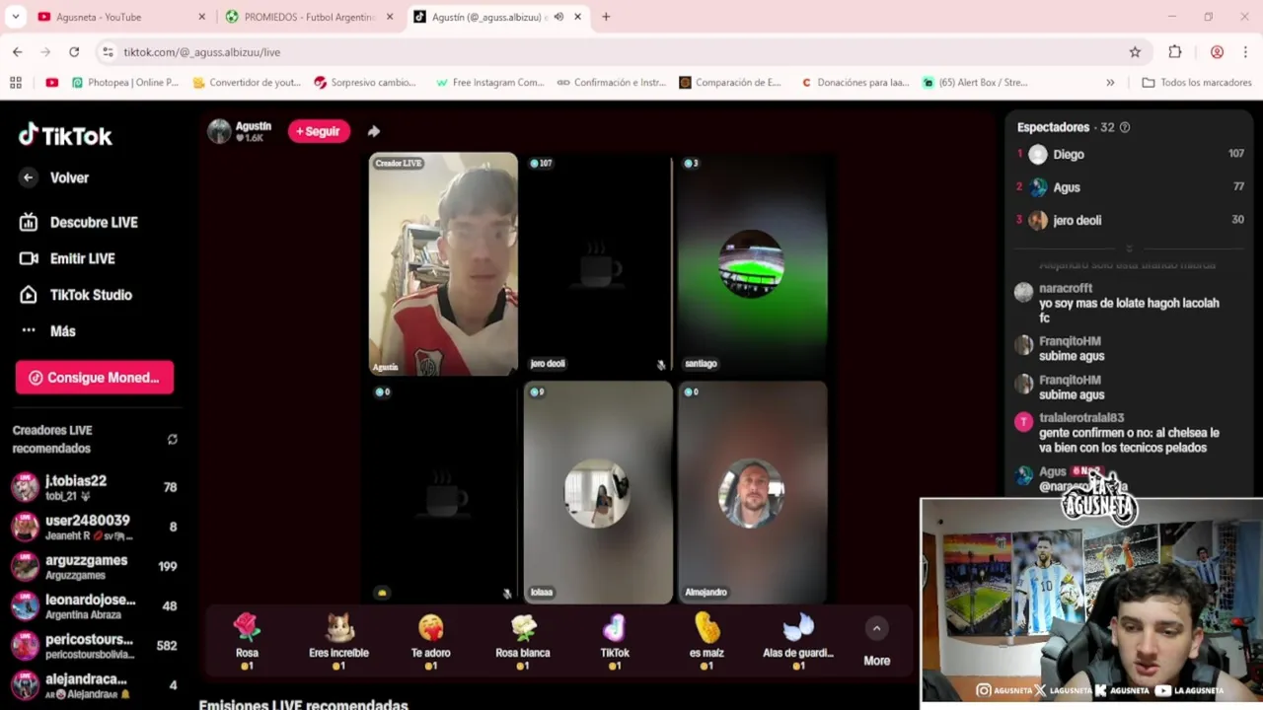Open Chrome profile icon
This screenshot has width=1263, height=710.
pyautogui.click(x=1217, y=52)
